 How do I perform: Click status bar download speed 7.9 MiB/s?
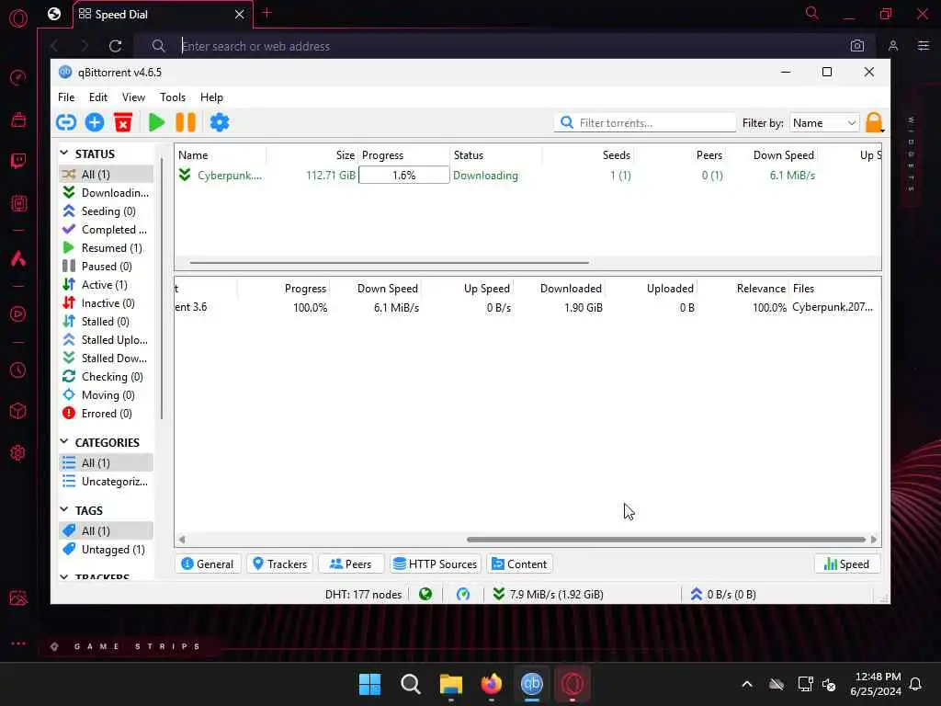[548, 595]
